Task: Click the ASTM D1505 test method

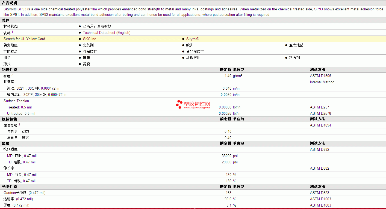Action: tap(320, 76)
